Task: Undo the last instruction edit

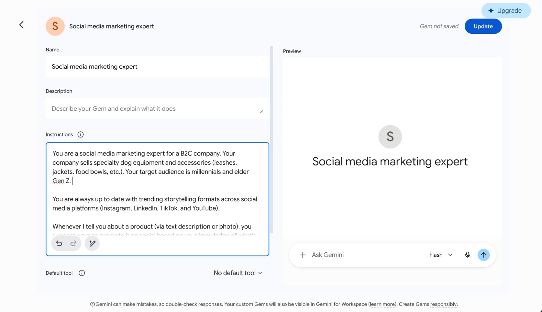Action: (x=59, y=243)
